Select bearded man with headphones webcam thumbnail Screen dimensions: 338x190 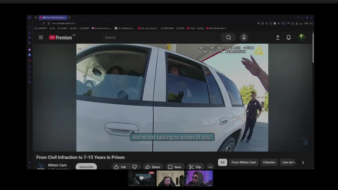click(170, 178)
